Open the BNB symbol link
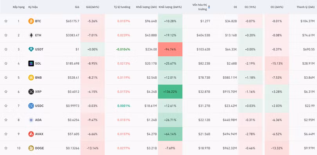The height and width of the screenshot is (155, 317). click(38, 77)
